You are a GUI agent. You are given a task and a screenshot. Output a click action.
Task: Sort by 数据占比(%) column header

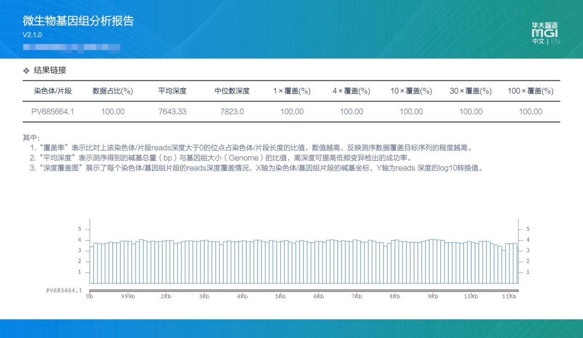tap(113, 91)
